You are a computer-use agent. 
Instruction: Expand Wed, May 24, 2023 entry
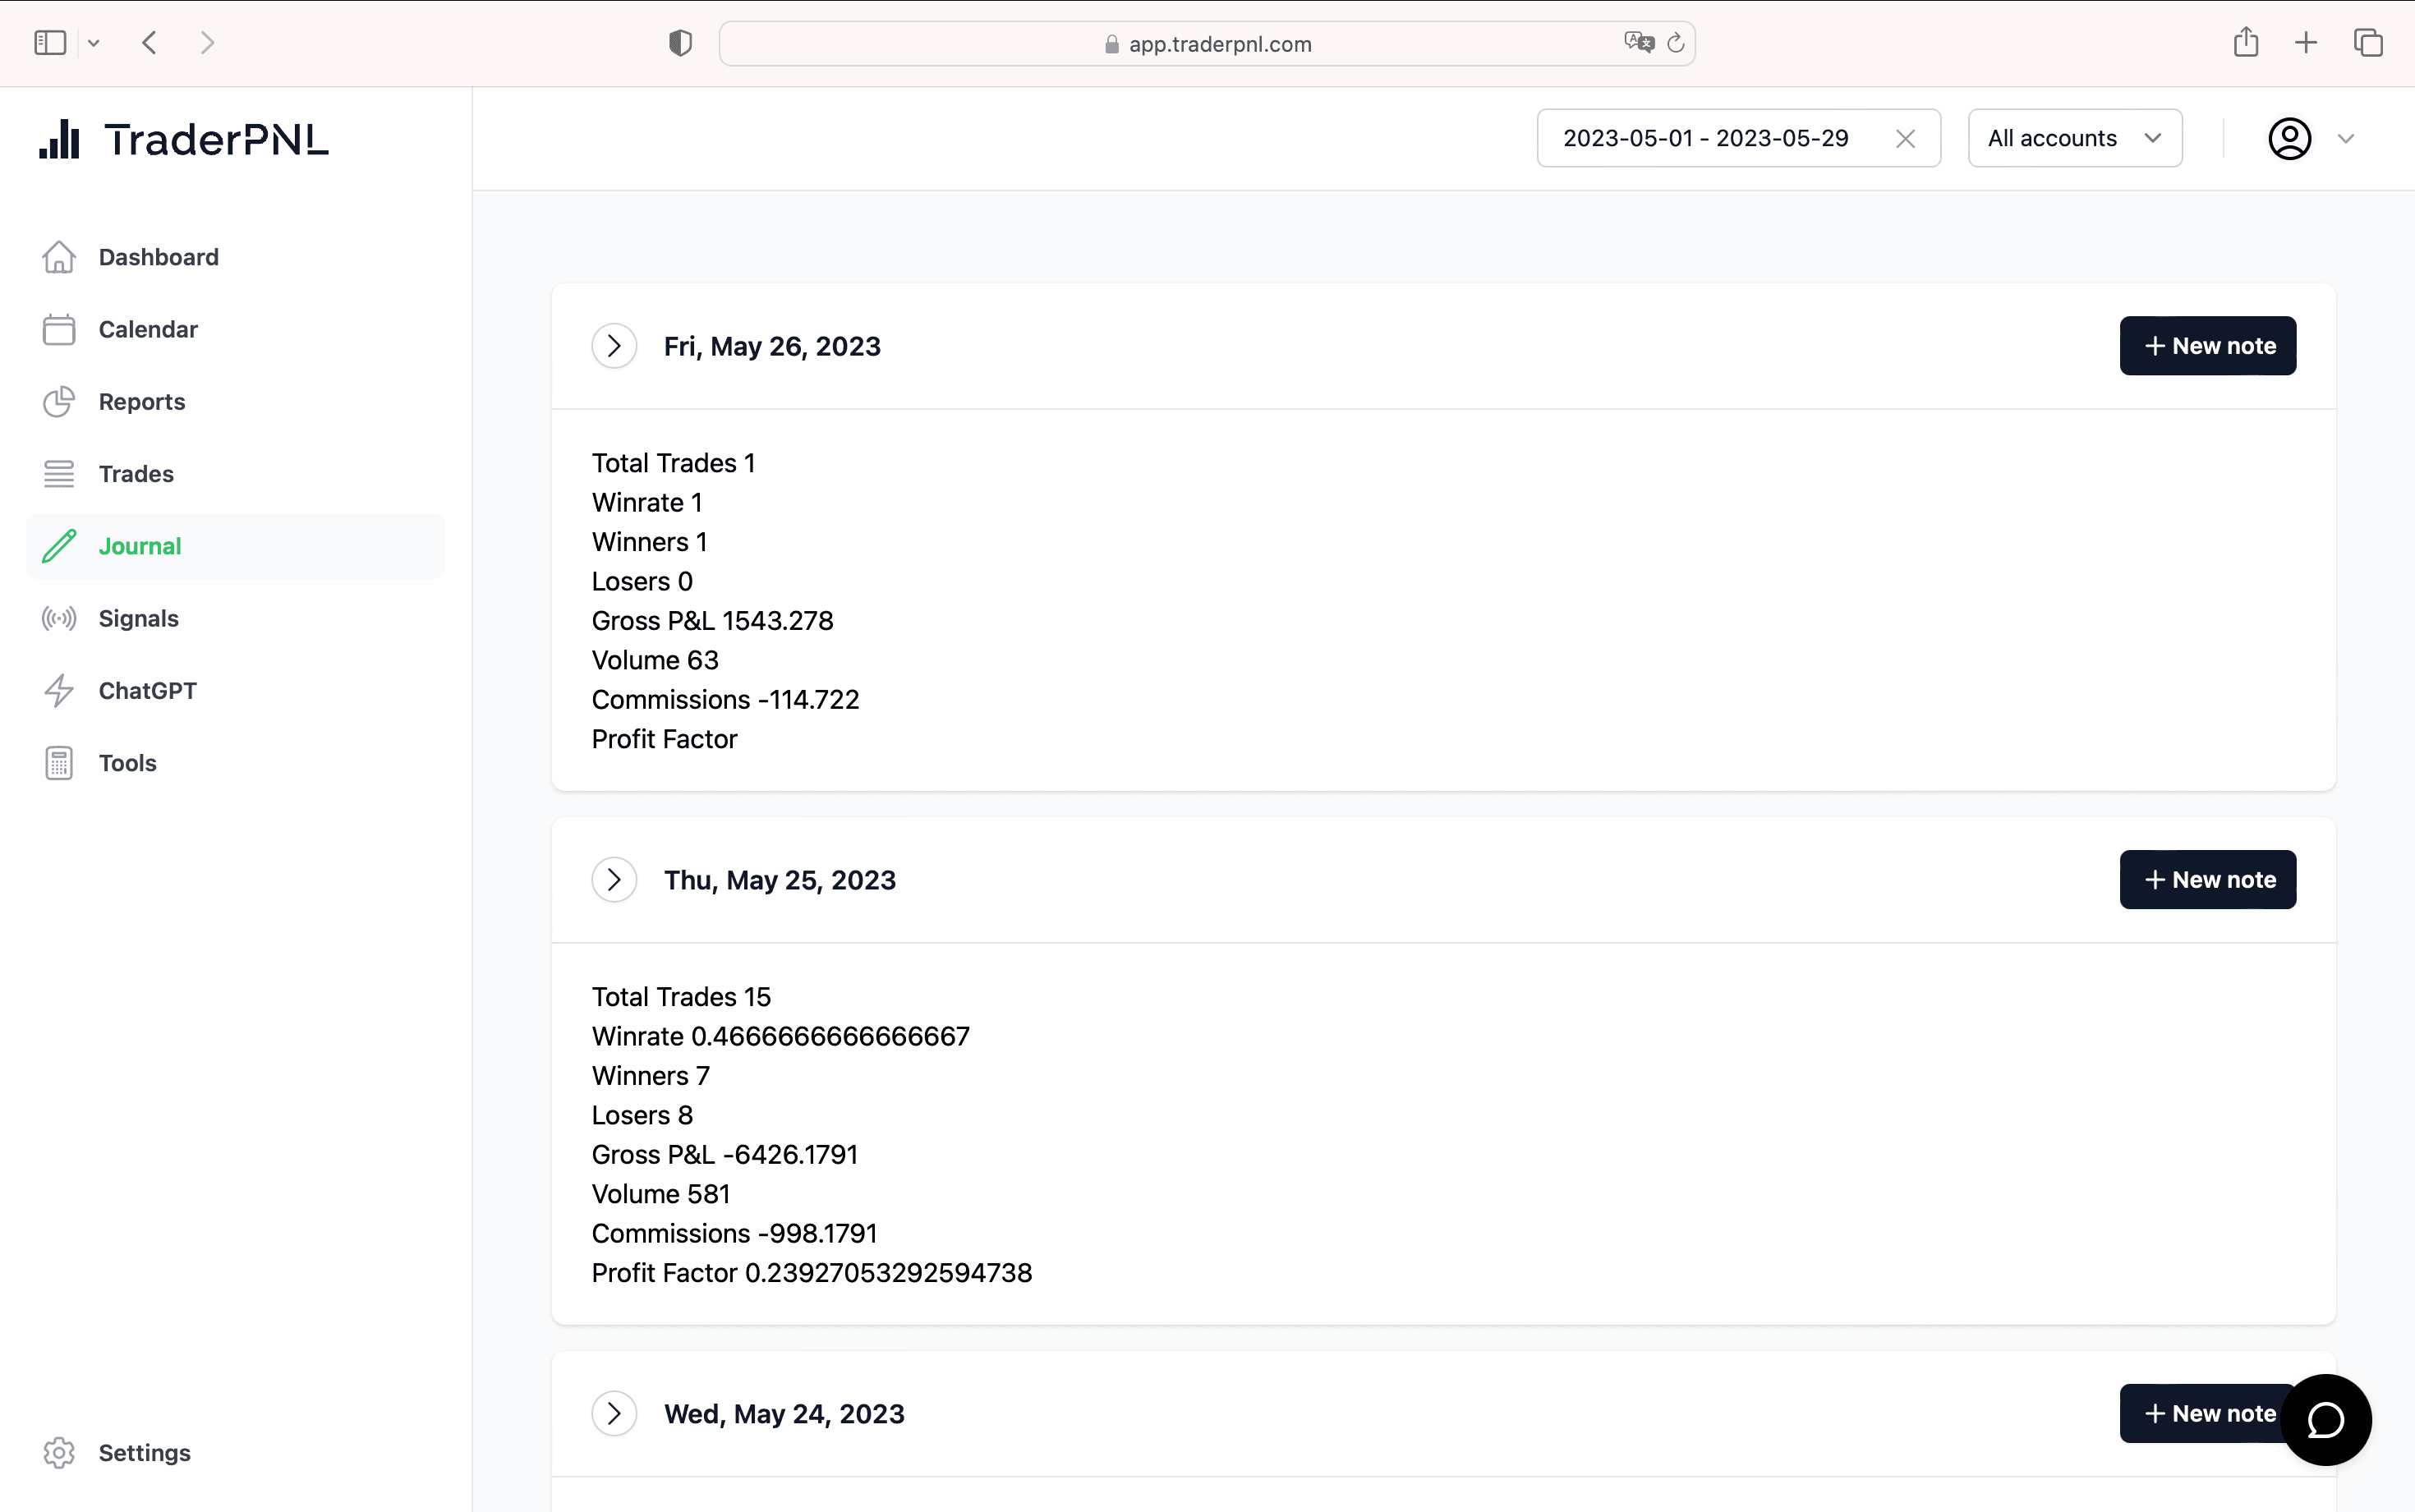(614, 1413)
